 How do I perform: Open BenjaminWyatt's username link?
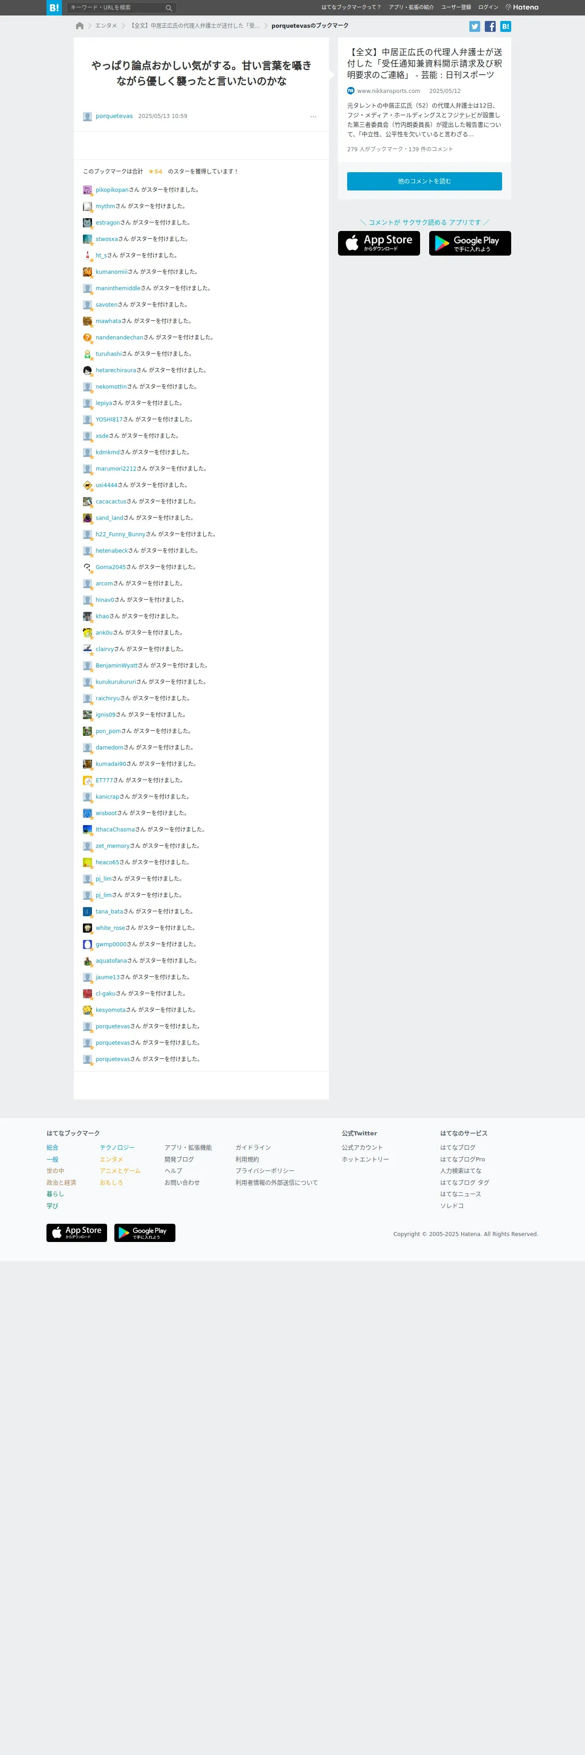click(117, 666)
